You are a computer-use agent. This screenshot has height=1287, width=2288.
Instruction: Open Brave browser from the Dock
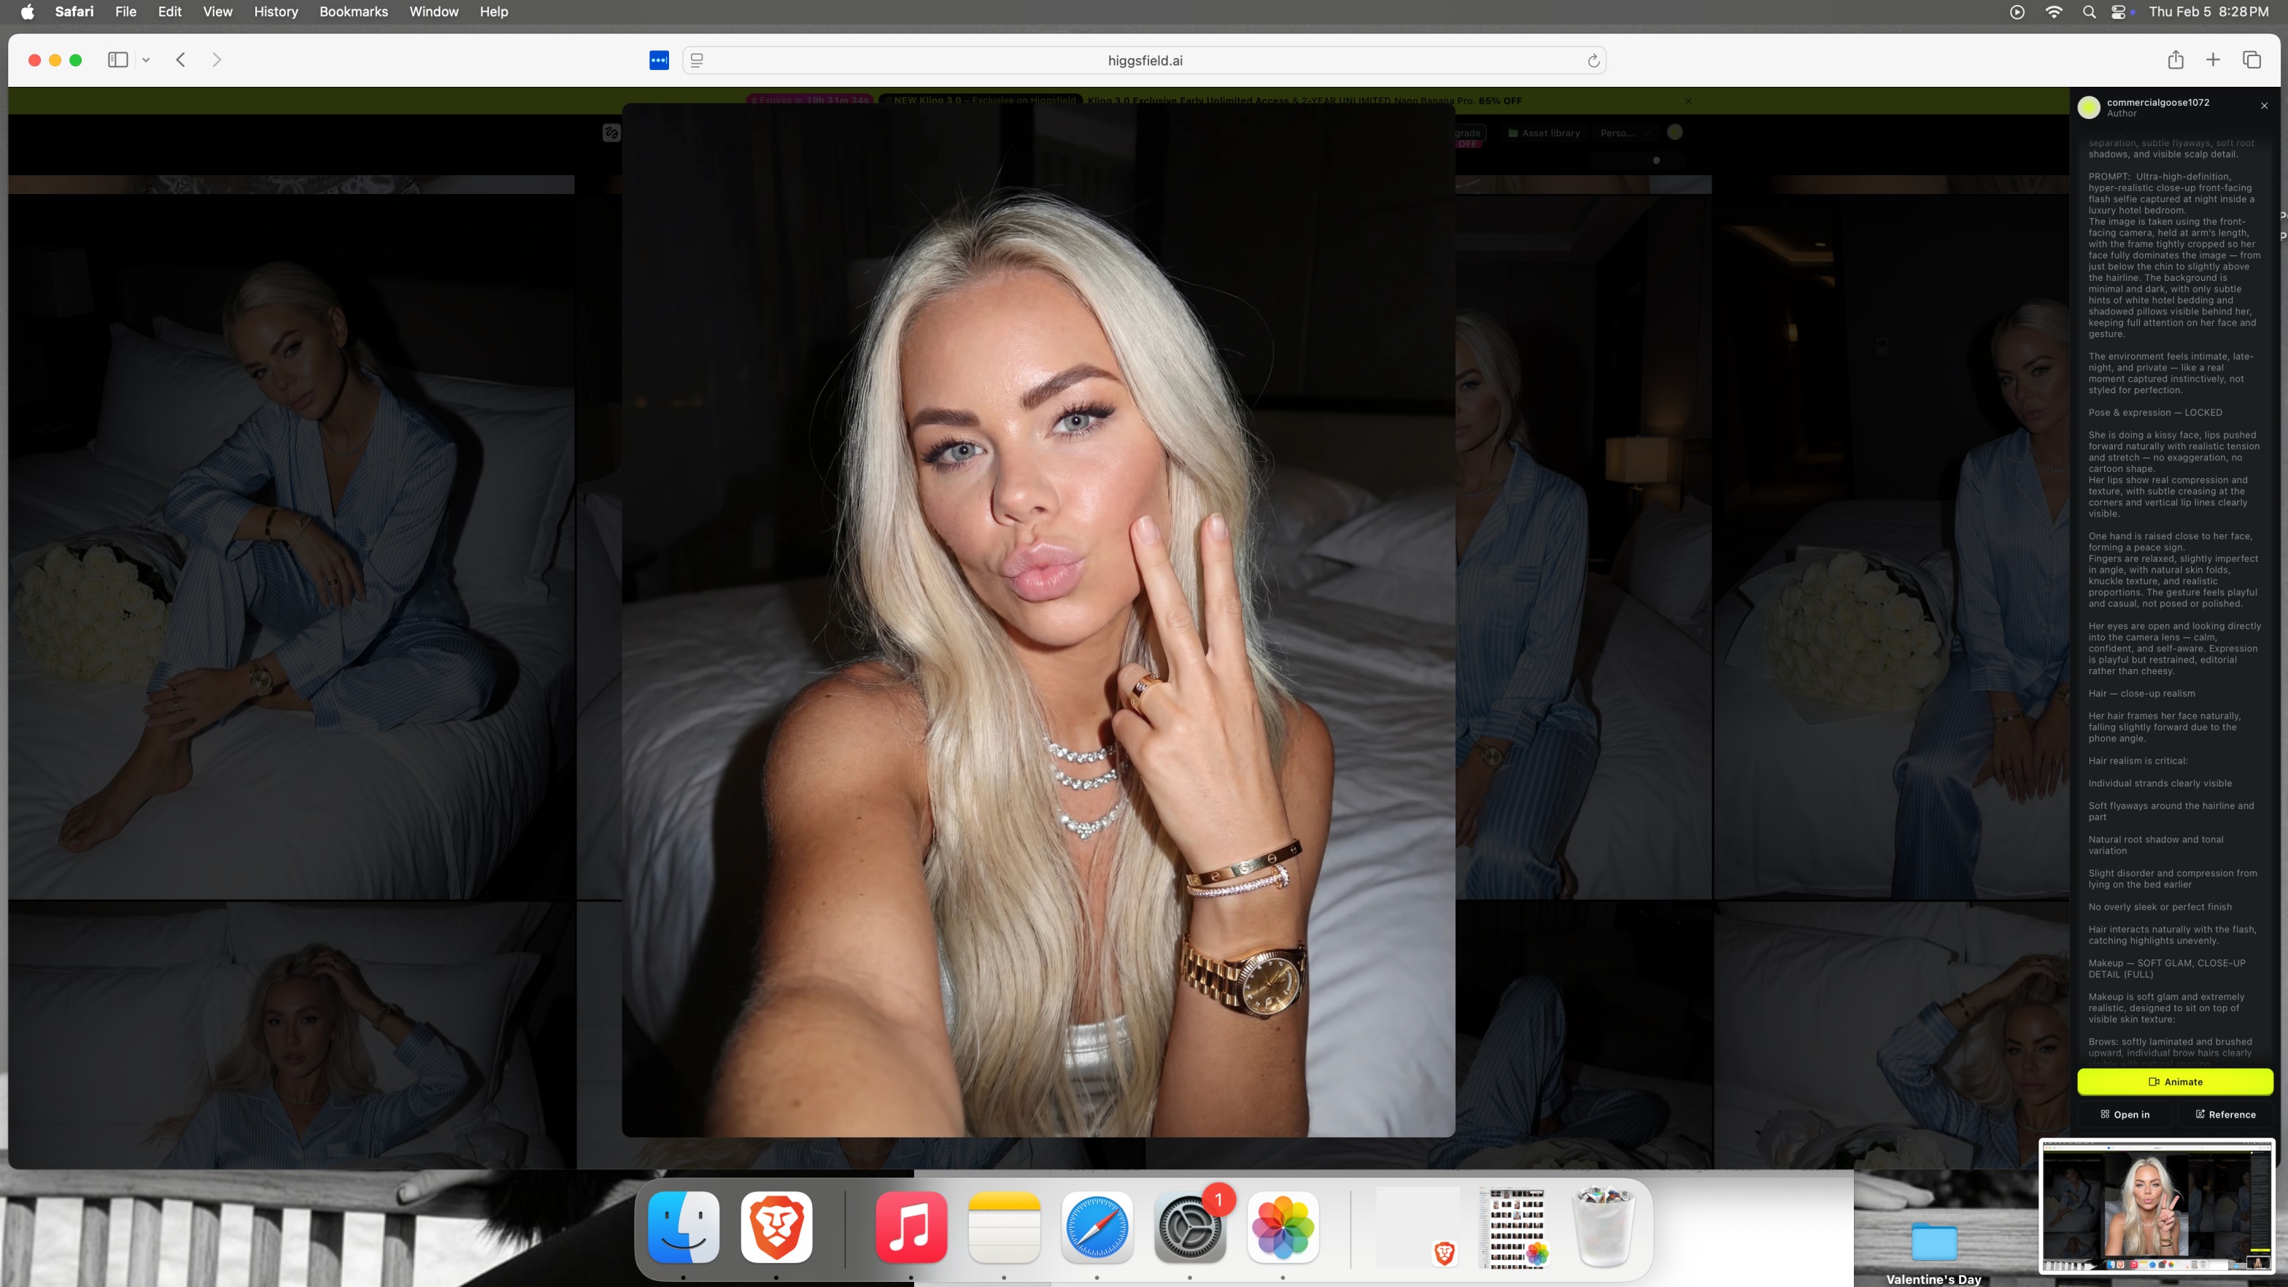click(776, 1226)
